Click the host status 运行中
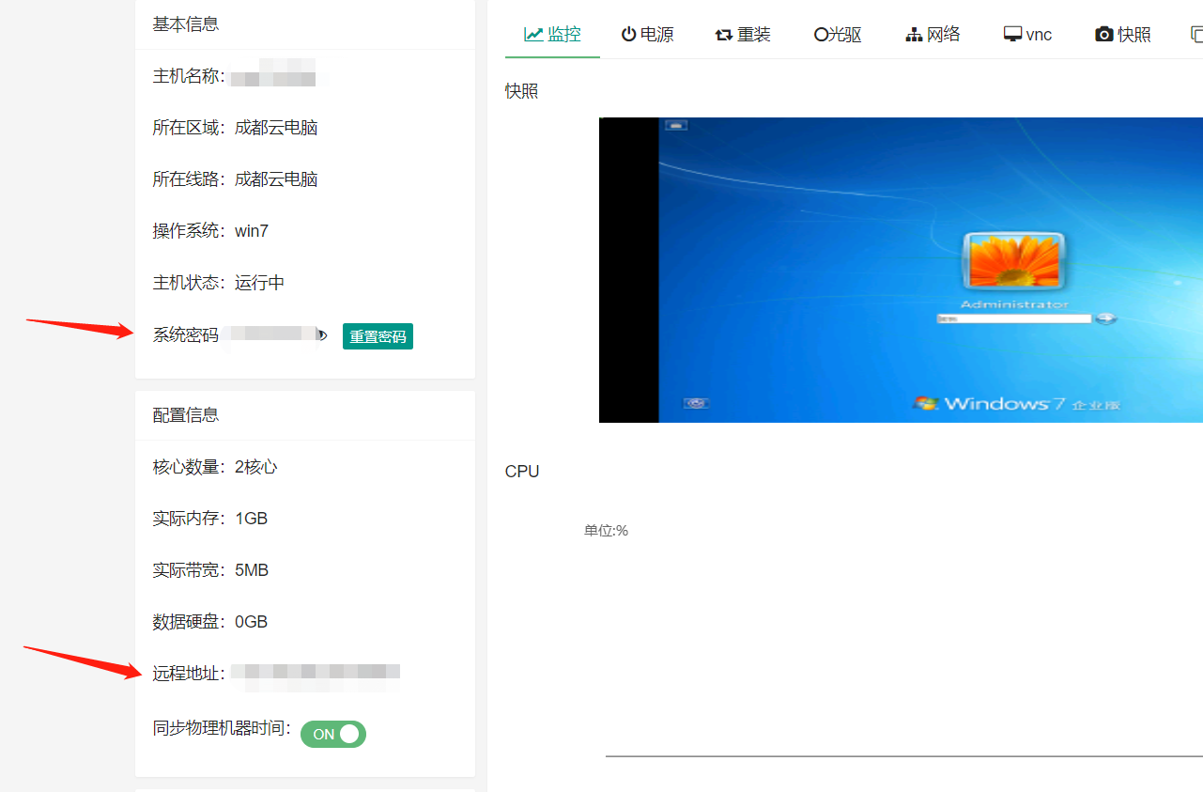 [x=260, y=283]
